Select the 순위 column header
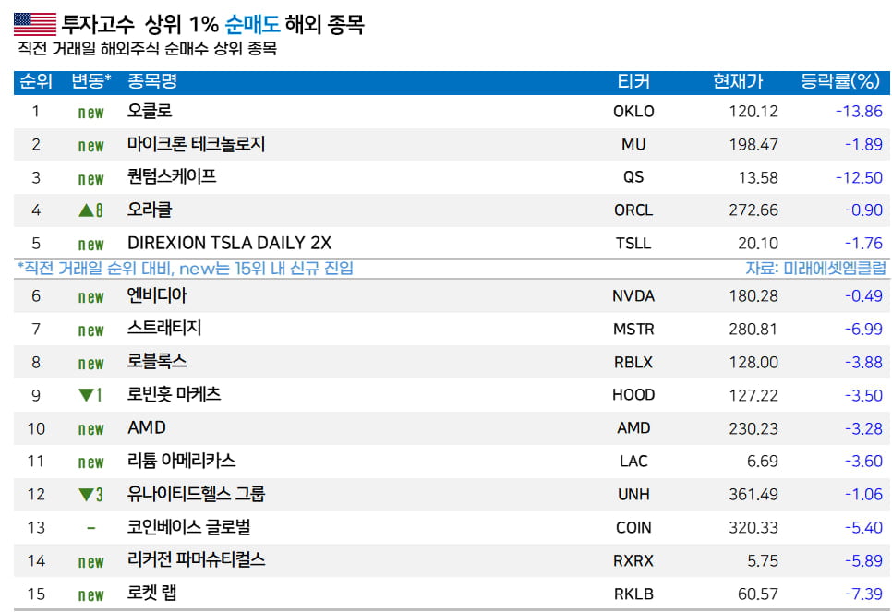This screenshot has height=612, width=892. pyautogui.click(x=36, y=82)
